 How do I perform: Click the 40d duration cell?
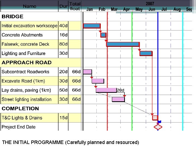[63, 26]
